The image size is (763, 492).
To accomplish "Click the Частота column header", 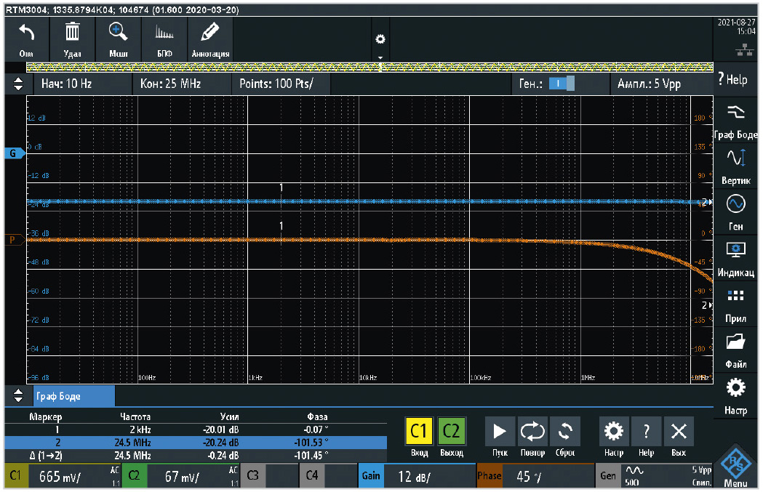I will point(135,416).
